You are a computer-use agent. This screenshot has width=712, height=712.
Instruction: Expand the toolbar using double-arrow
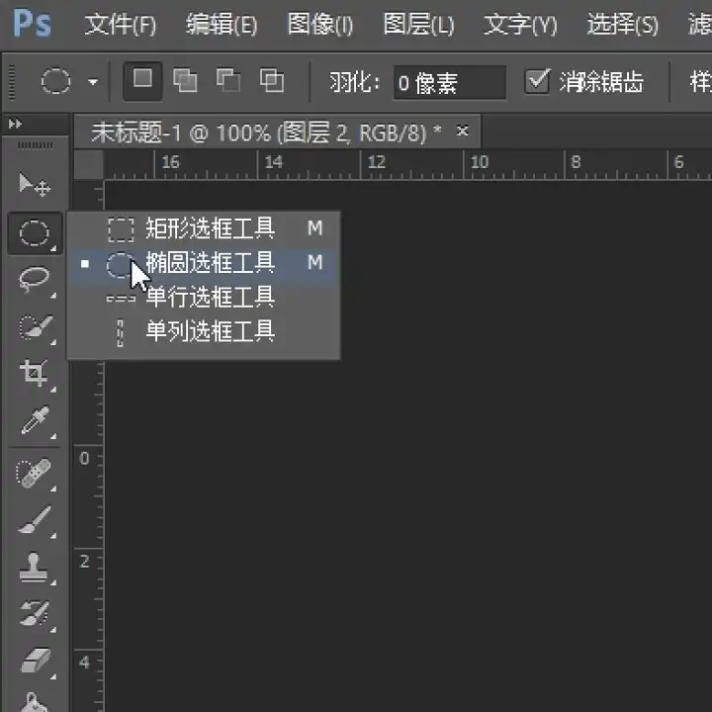(15, 125)
